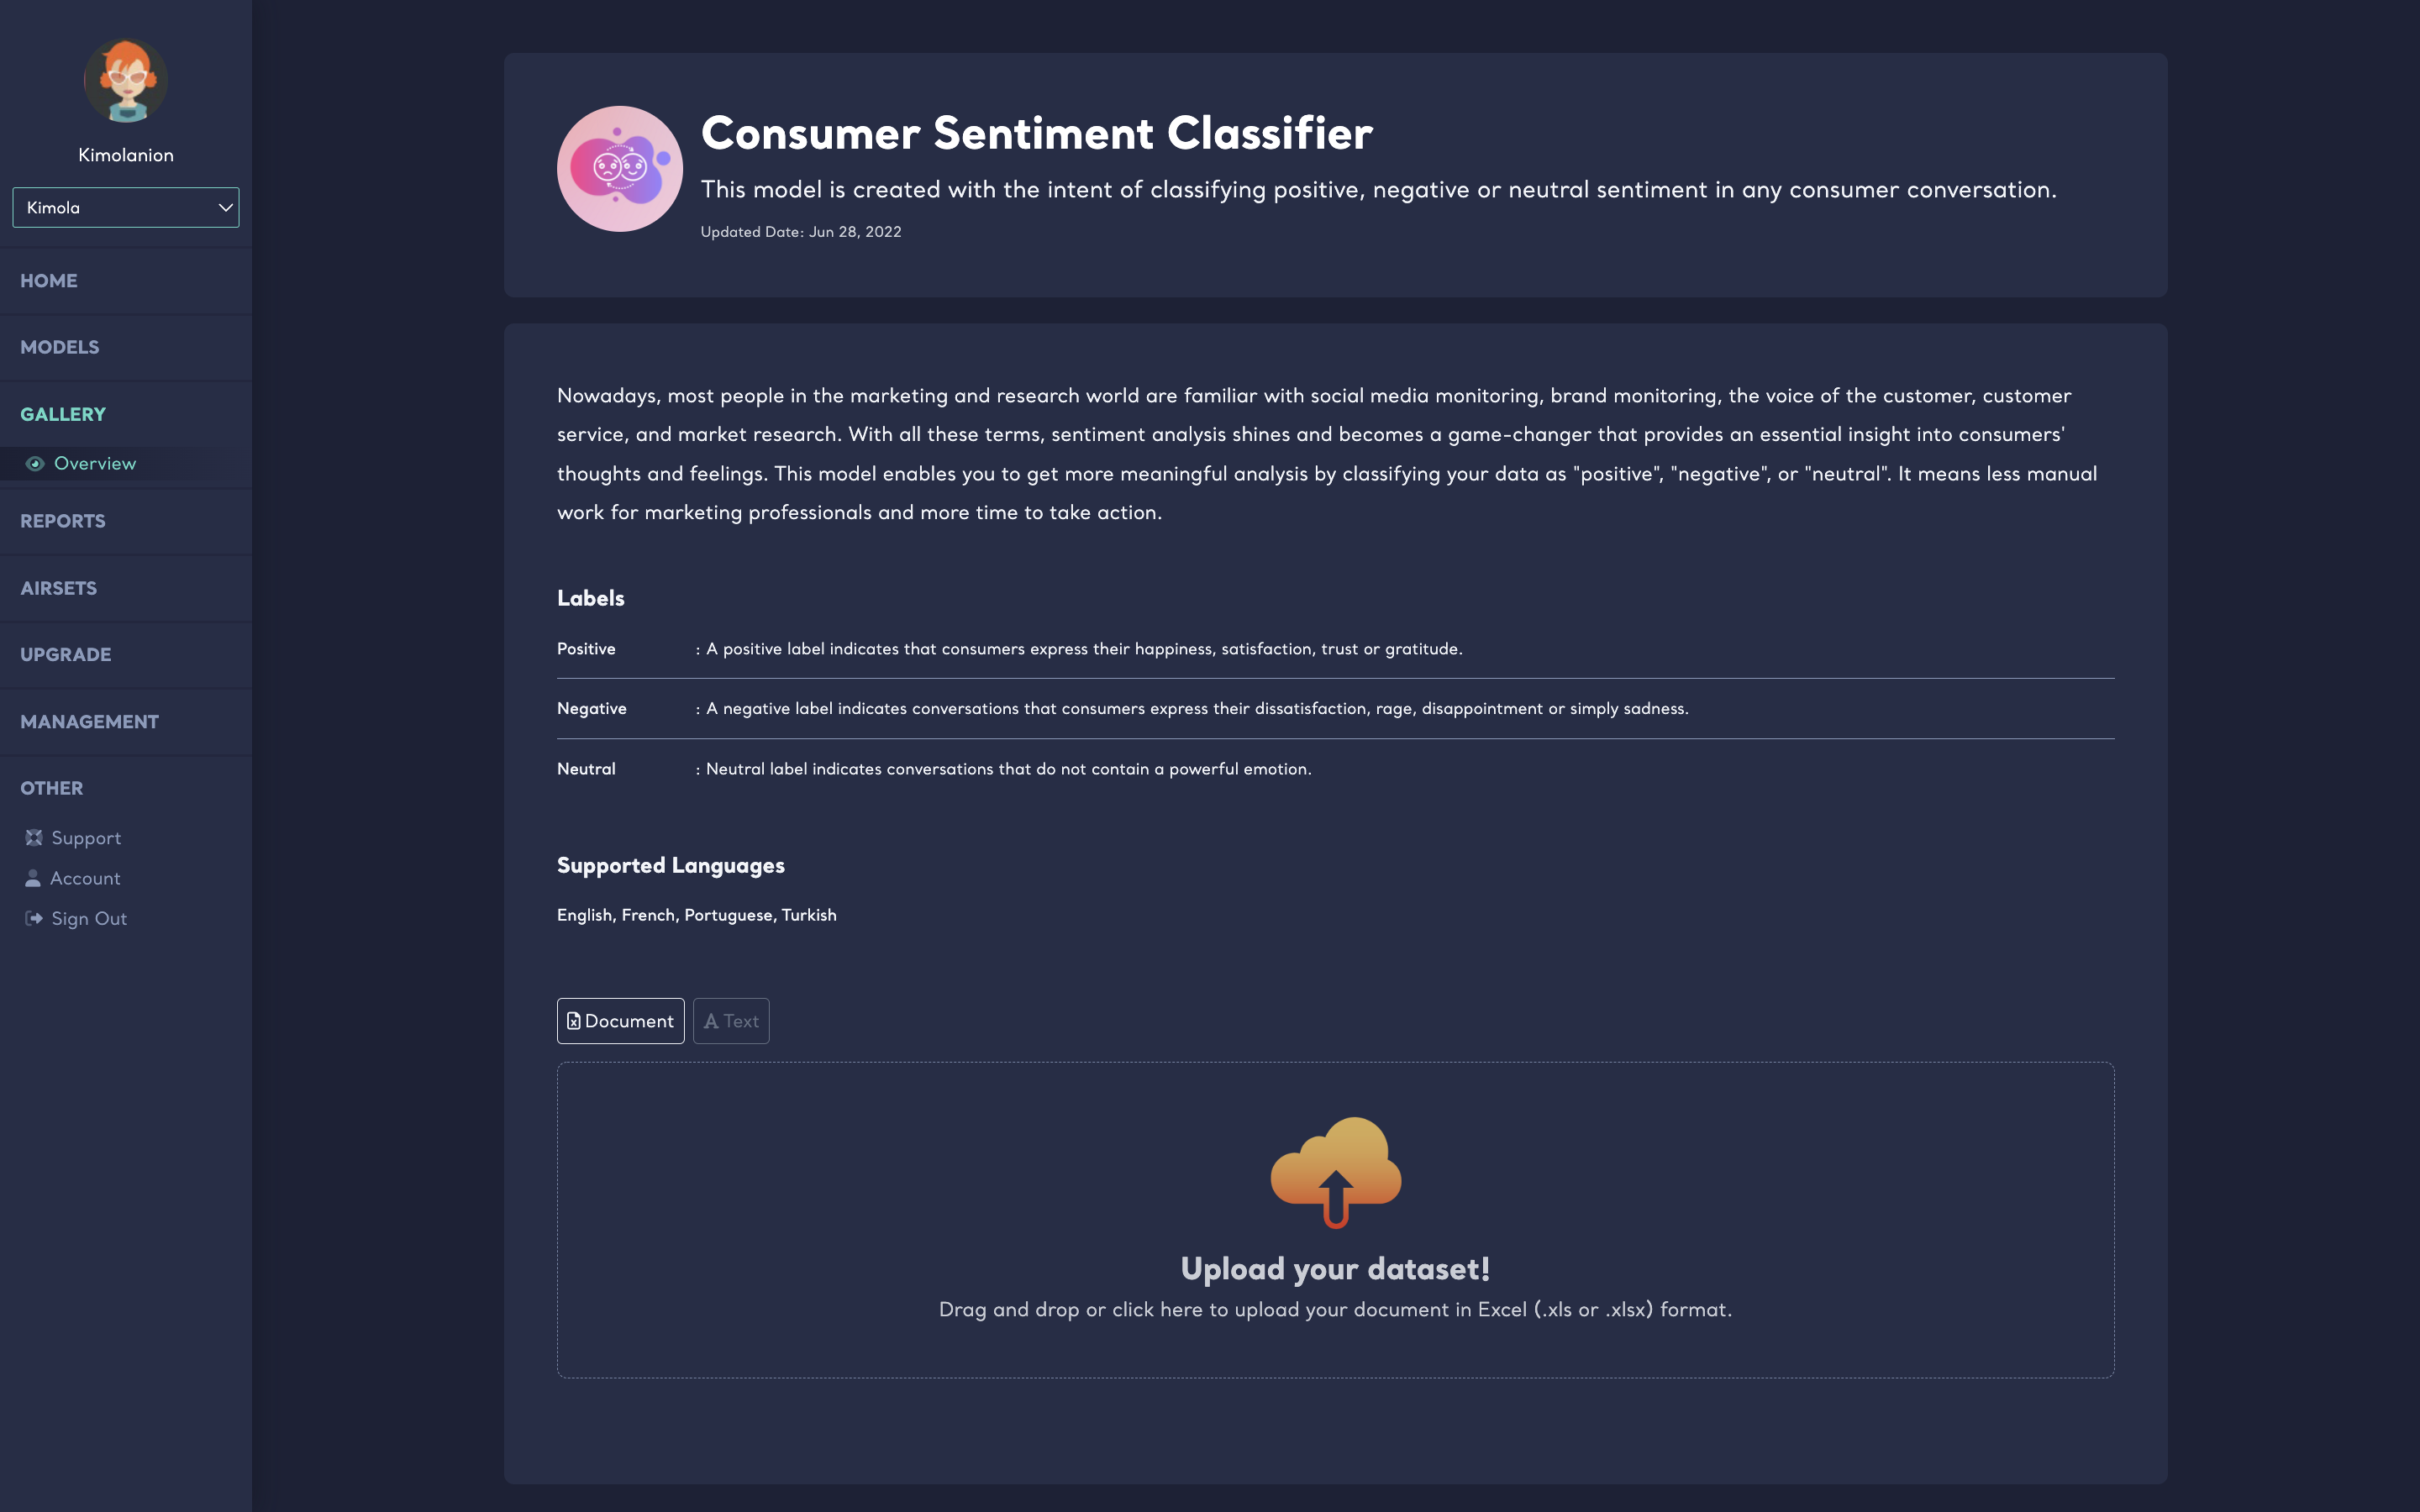Click the eye icon beside Overview

coord(35,464)
